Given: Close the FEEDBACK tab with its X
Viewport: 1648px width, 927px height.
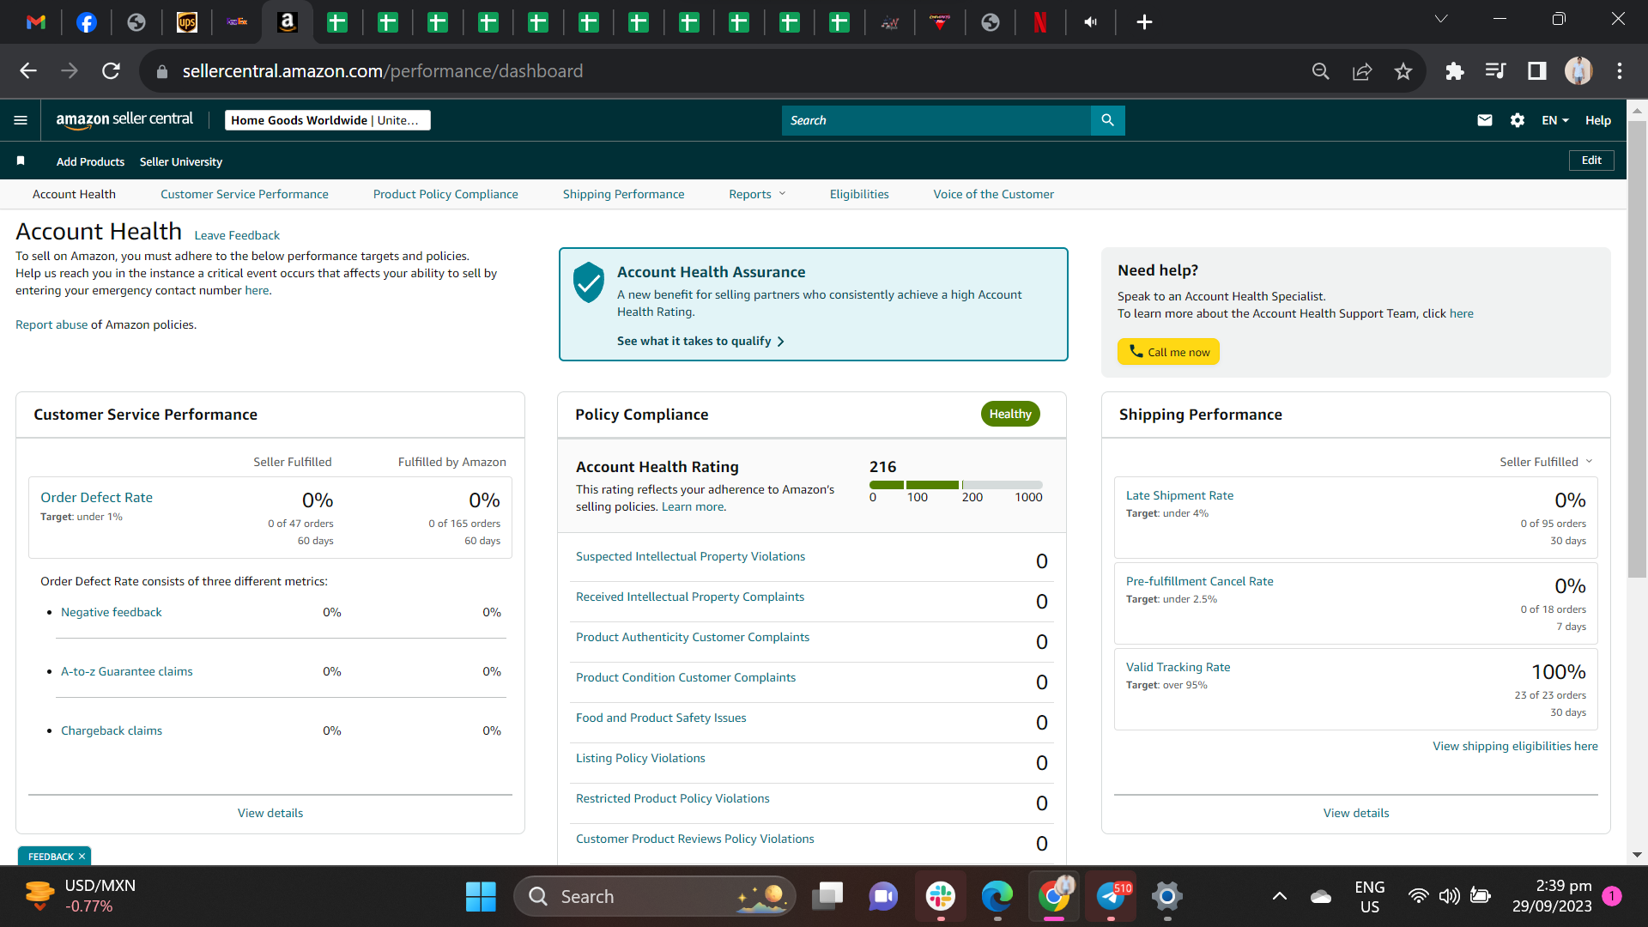Looking at the screenshot, I should [x=82, y=857].
